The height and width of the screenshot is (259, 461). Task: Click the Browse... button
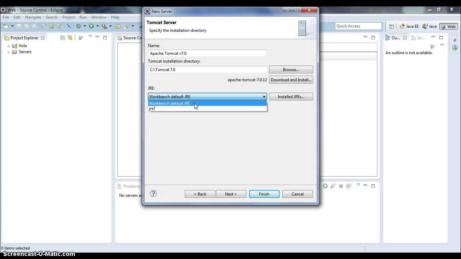click(x=291, y=69)
